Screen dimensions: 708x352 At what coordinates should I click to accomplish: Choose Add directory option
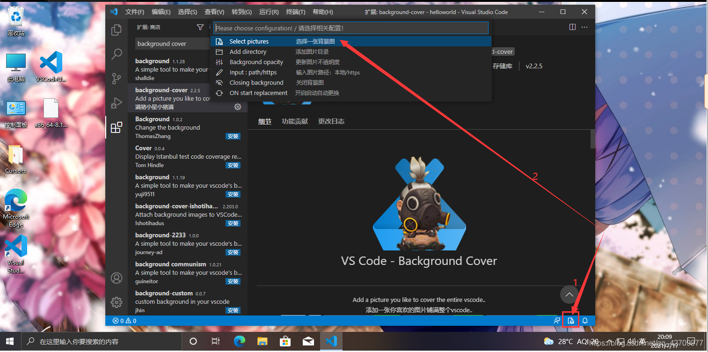(351, 51)
